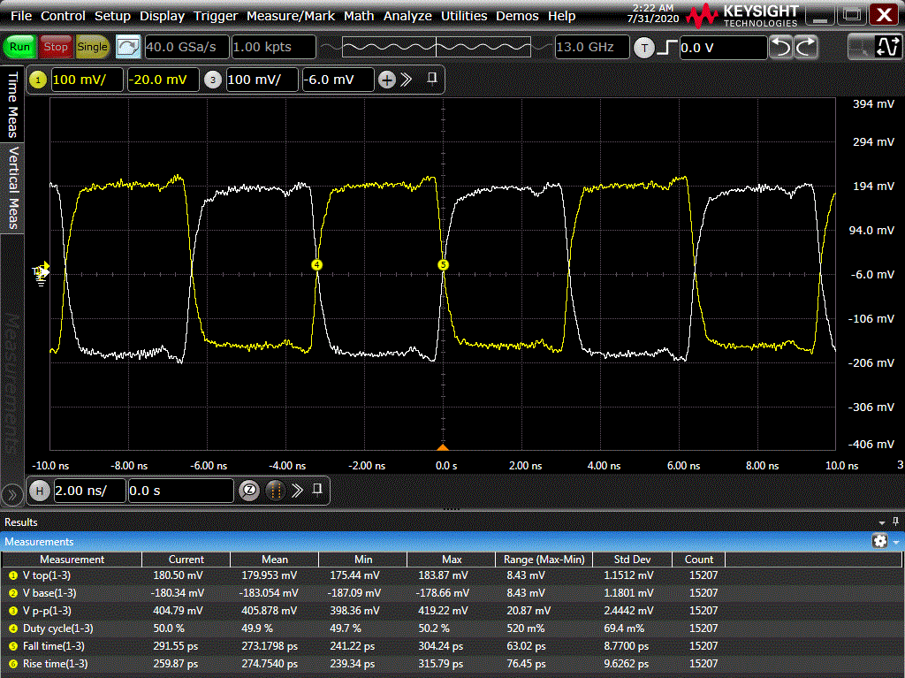Open the Results panel dropdown arrow
This screenshot has width=905, height=678.
point(882,522)
